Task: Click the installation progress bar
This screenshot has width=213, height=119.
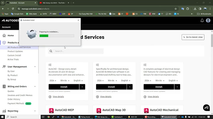Action: (x=57, y=36)
